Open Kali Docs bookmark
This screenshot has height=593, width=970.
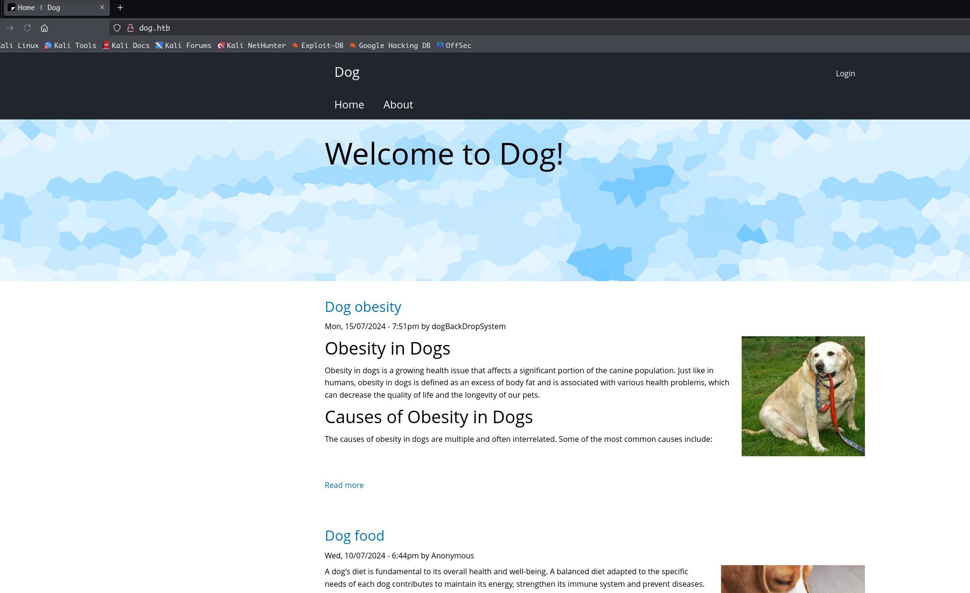(x=126, y=46)
